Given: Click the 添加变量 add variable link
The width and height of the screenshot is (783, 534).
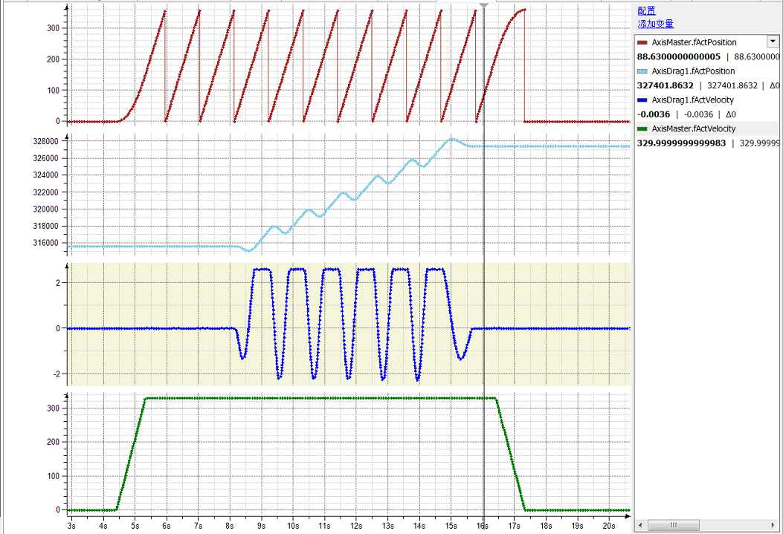Looking at the screenshot, I should [x=655, y=24].
